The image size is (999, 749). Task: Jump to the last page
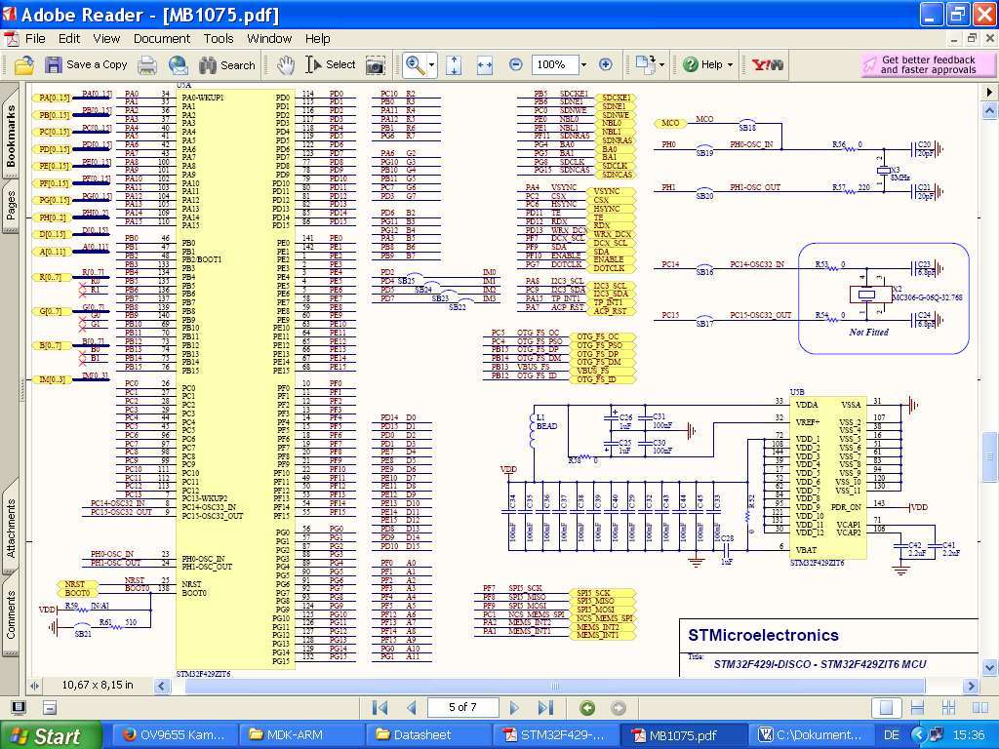point(545,708)
